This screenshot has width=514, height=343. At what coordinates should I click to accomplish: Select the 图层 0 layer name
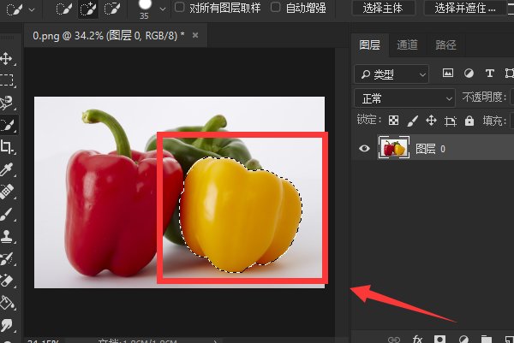[430, 149]
